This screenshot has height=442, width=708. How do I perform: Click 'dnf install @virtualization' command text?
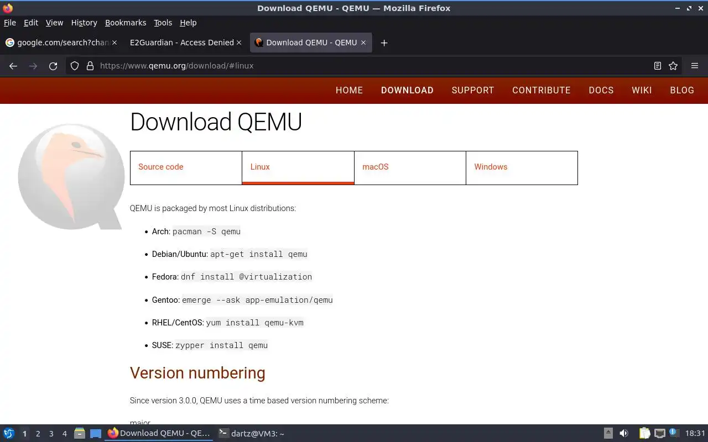[x=246, y=277]
